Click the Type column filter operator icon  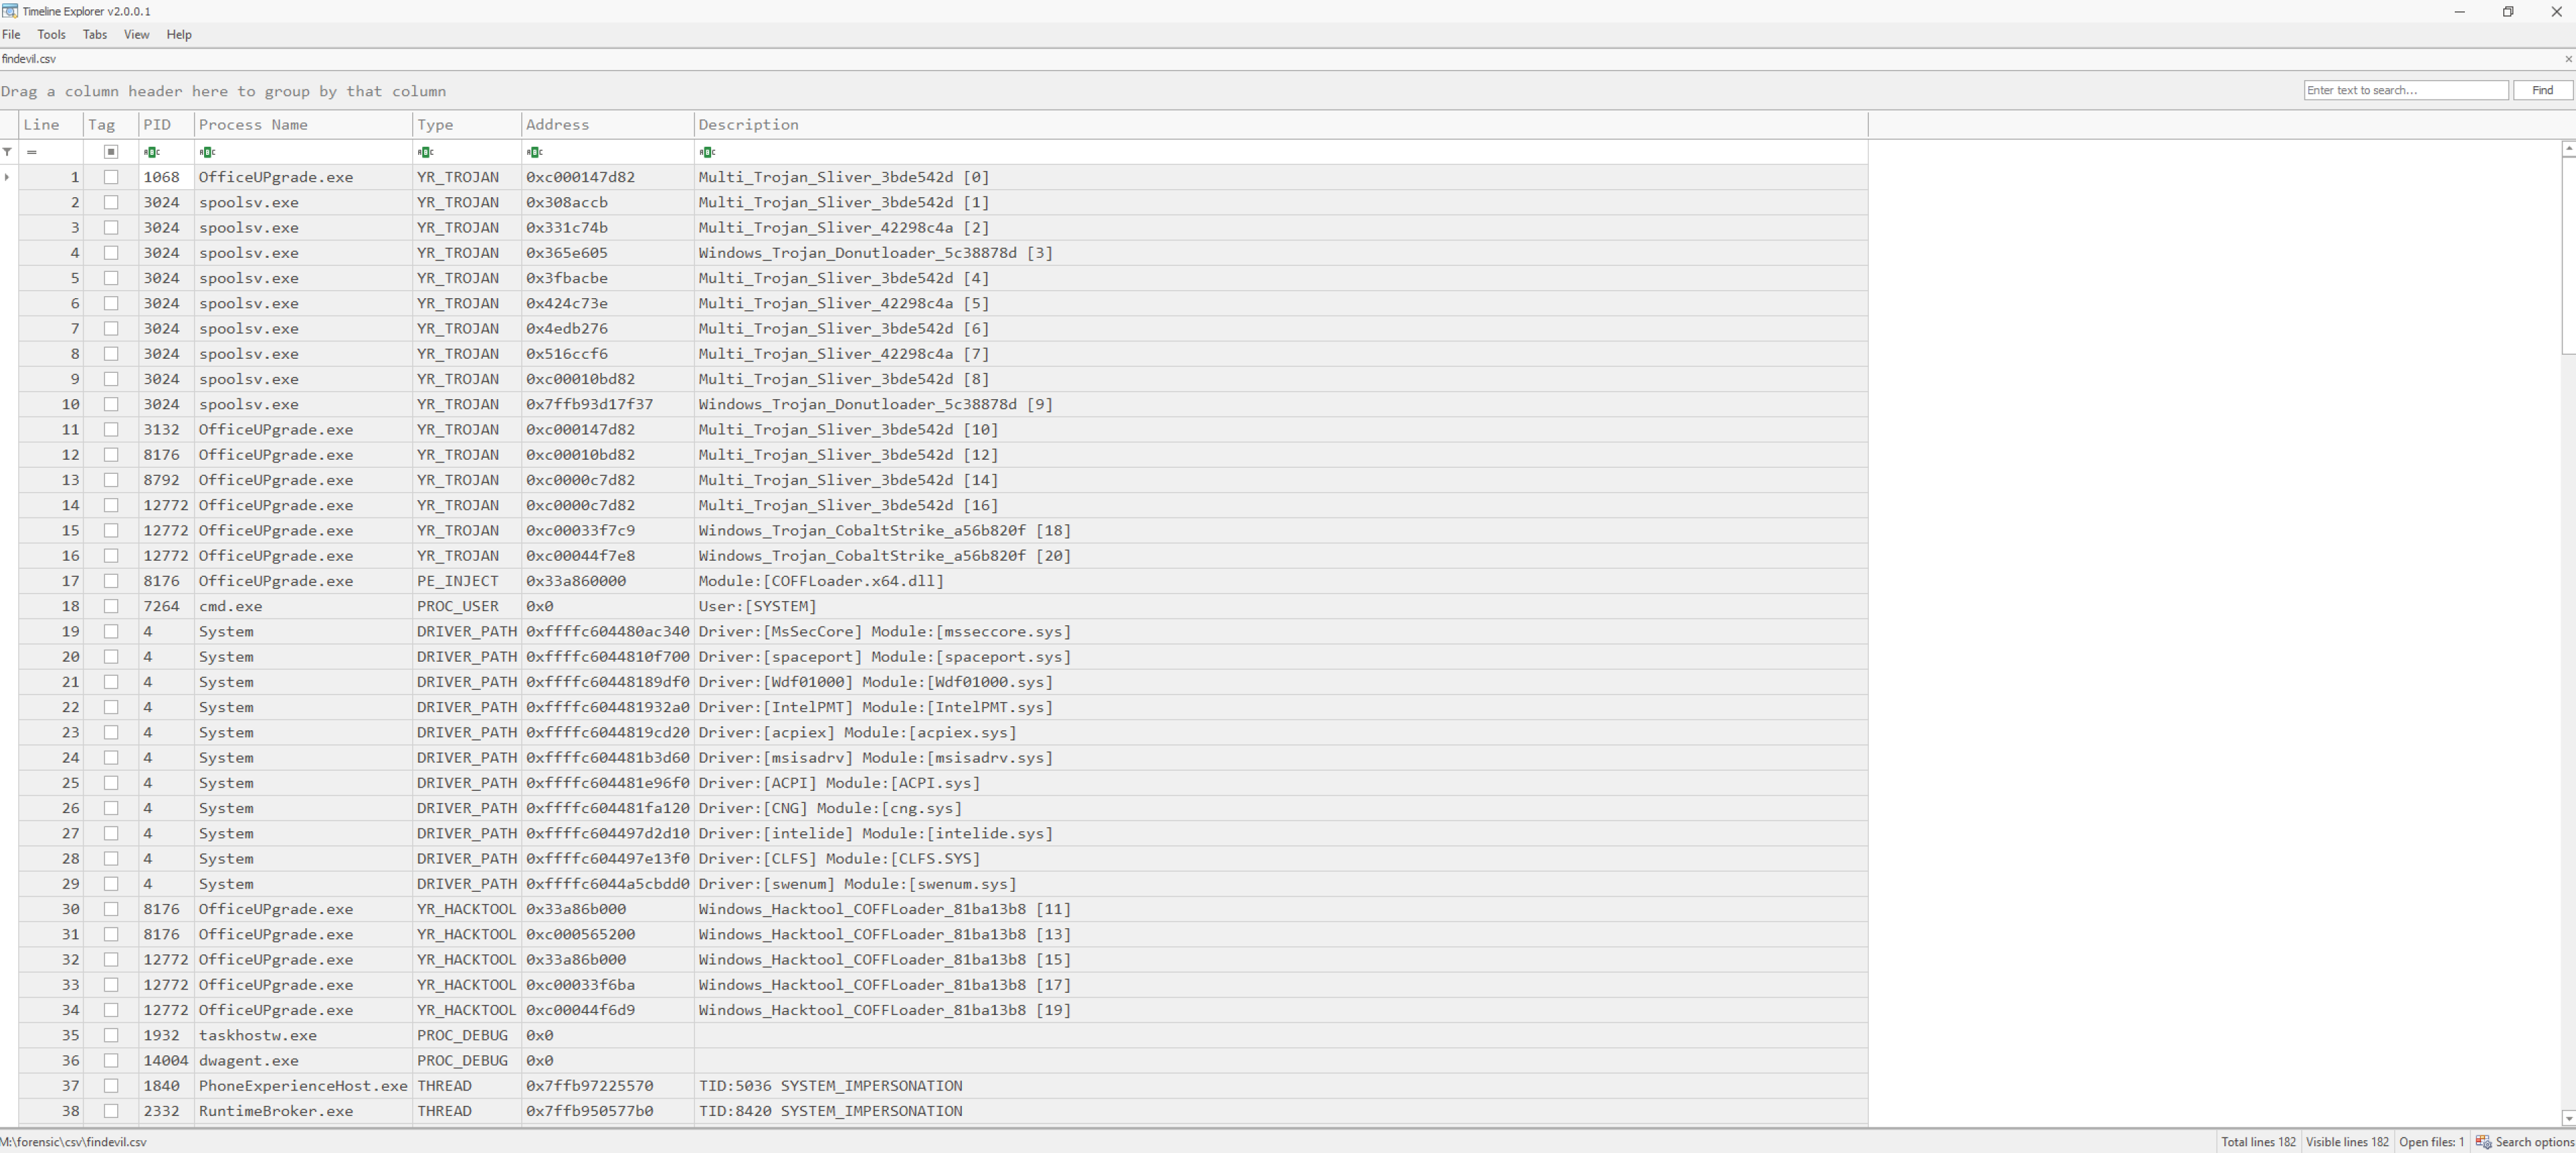click(x=425, y=152)
